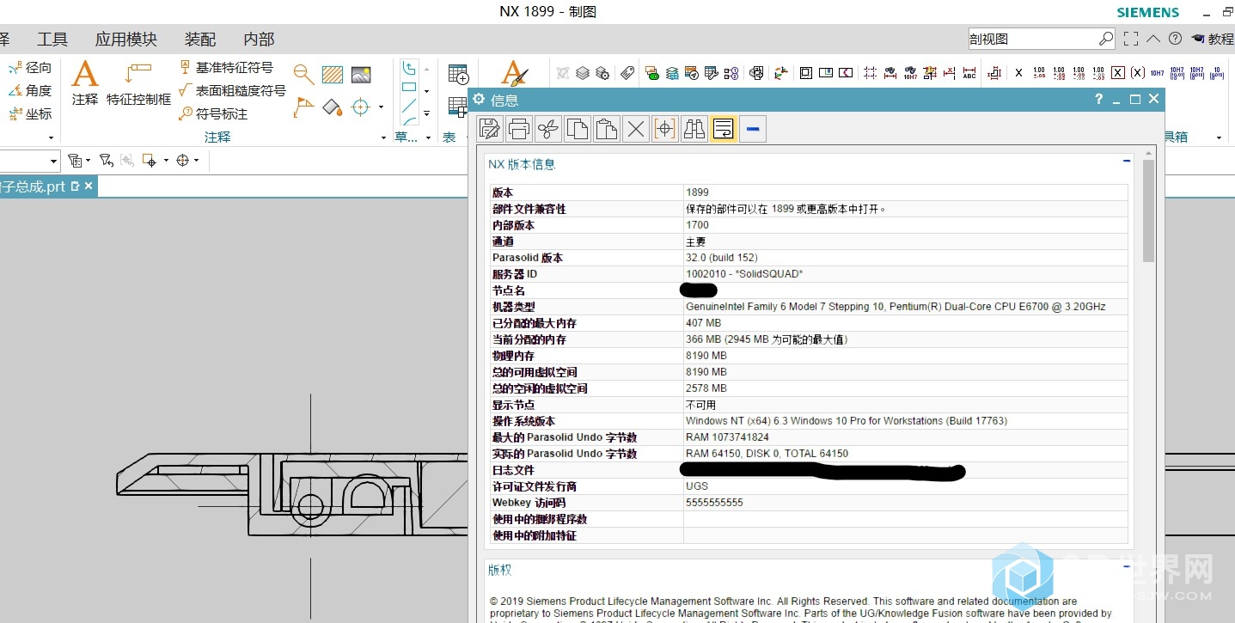Select the 角度 angular dimension tool
1235x623 pixels.
[30, 90]
